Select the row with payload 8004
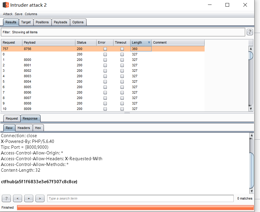Image resolution: width=260 pixels, height=212 pixels. pos(103,81)
